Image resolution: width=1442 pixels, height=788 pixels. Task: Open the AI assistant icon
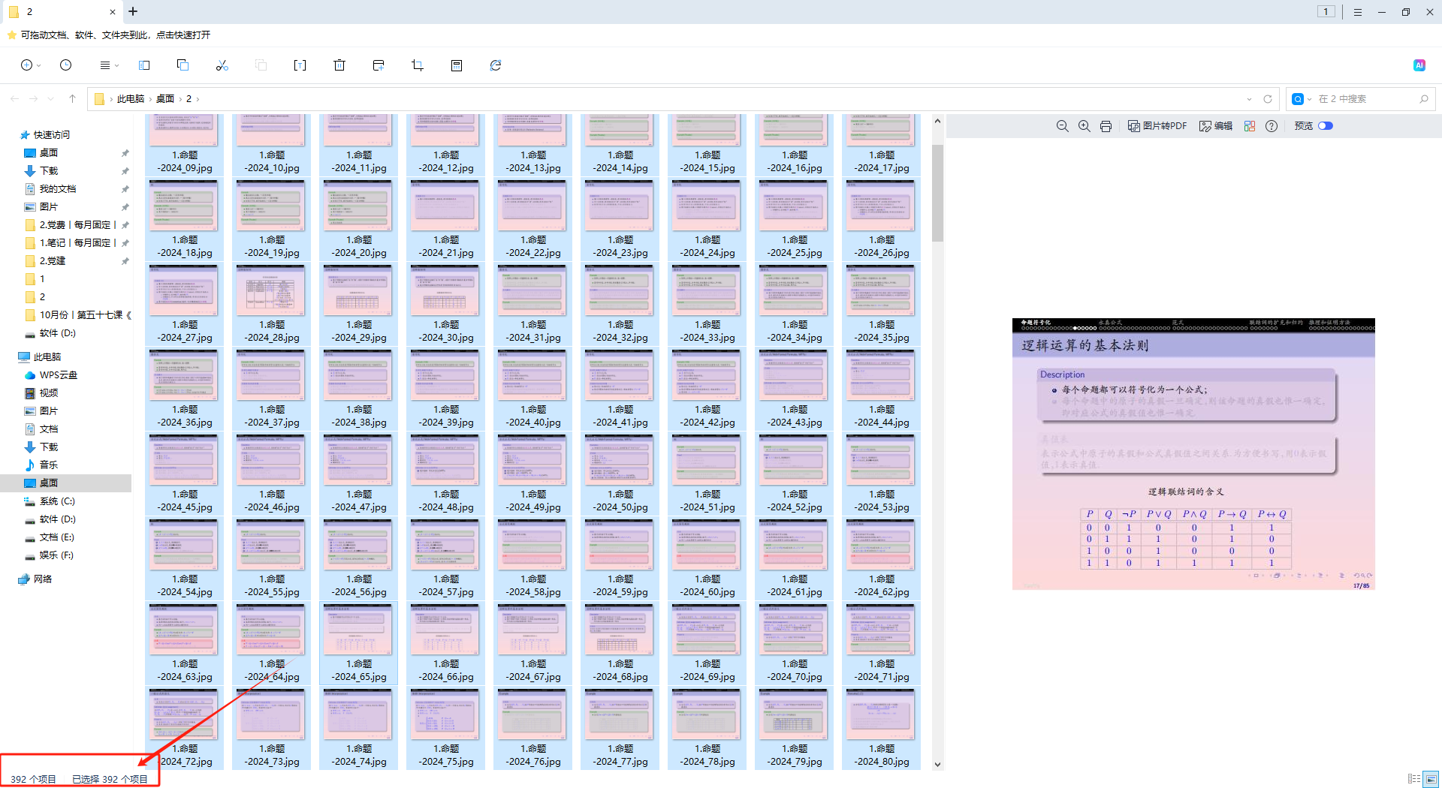point(1419,65)
